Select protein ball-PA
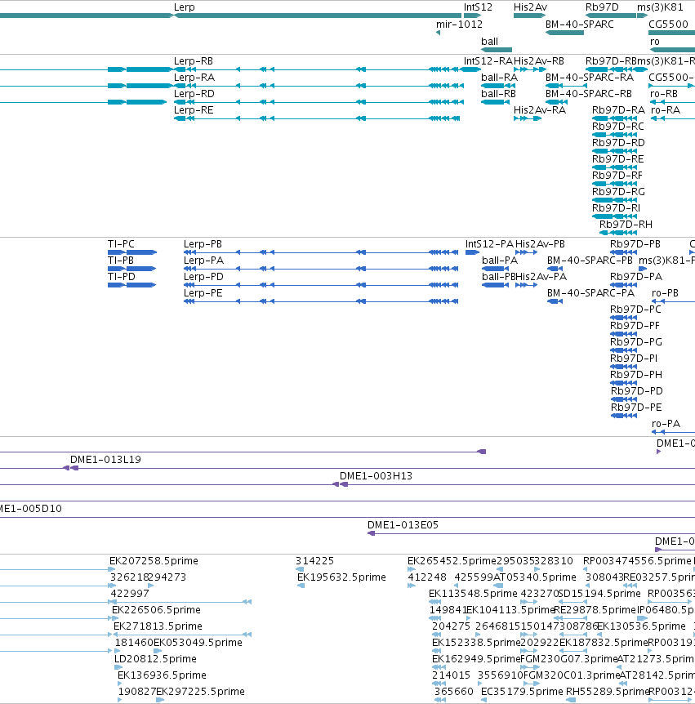The height and width of the screenshot is (704, 695). pos(500,261)
